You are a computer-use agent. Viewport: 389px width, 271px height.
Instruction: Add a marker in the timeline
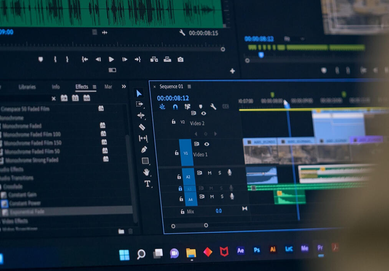201,107
